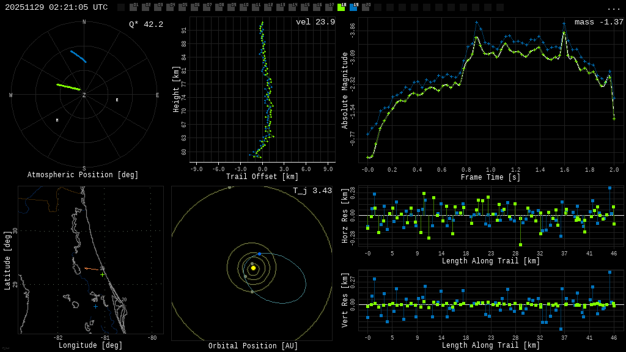This screenshot has height=352, width=626.
Task: Click the blue planet marker in orbital plot
Action: point(259,253)
